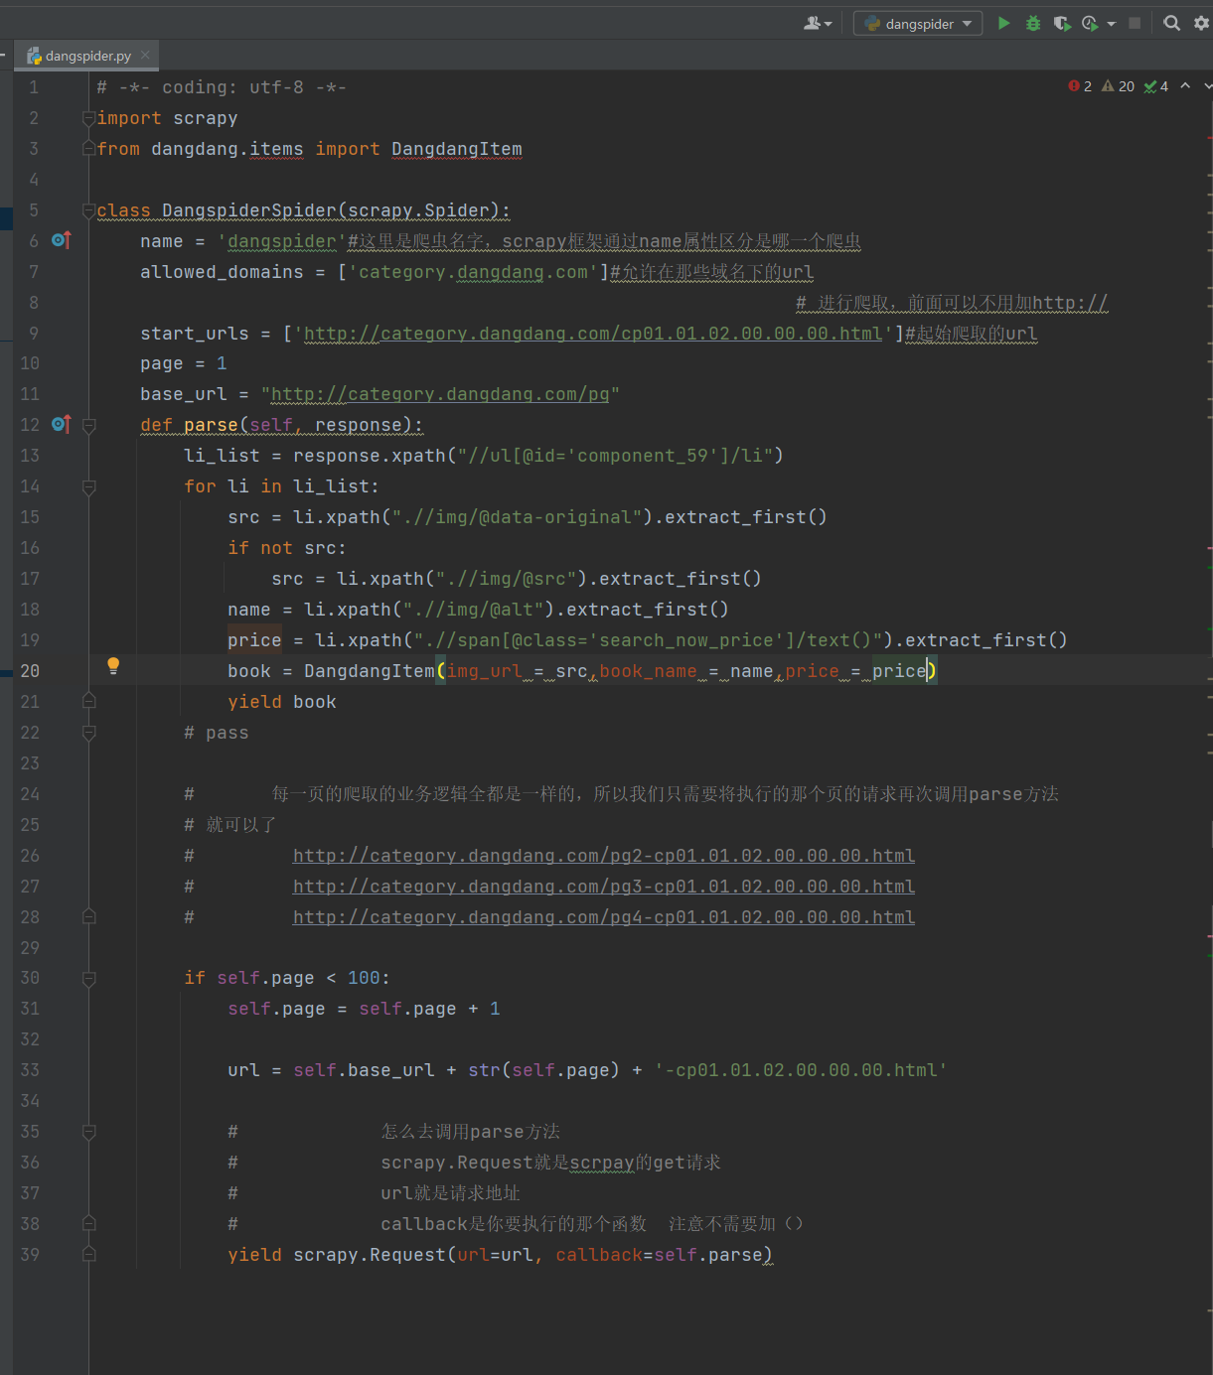This screenshot has width=1213, height=1375.
Task: Collapse the DangspiderSpider class fold marker
Action: click(x=88, y=210)
